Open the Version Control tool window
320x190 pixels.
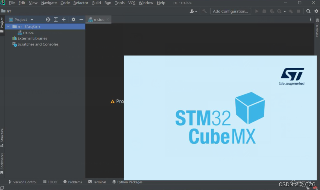pos(22,182)
